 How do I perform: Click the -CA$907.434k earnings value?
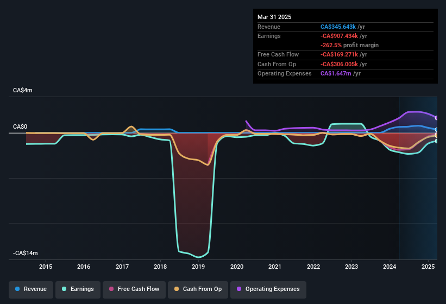coord(339,36)
